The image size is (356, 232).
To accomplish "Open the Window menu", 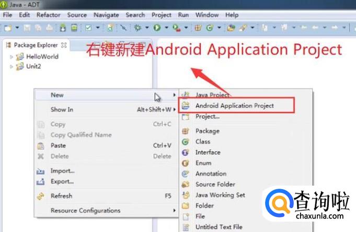I will [x=207, y=15].
